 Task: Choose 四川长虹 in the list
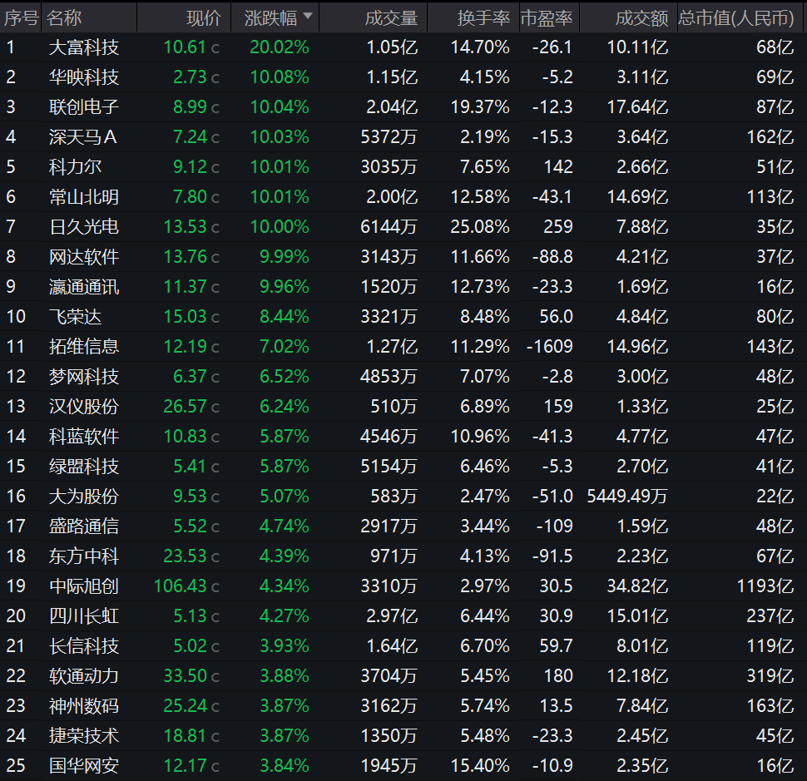coord(84,615)
